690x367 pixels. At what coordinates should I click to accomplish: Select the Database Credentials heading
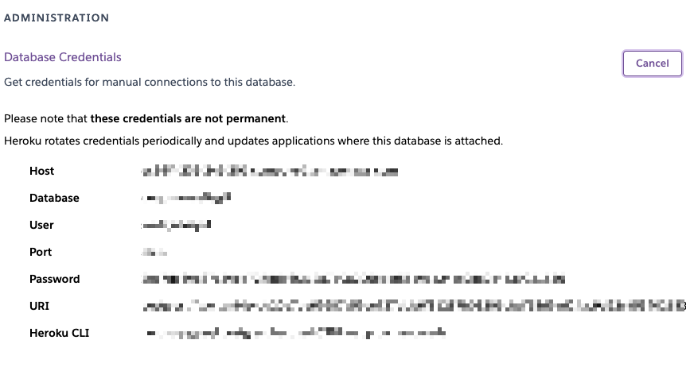click(63, 57)
